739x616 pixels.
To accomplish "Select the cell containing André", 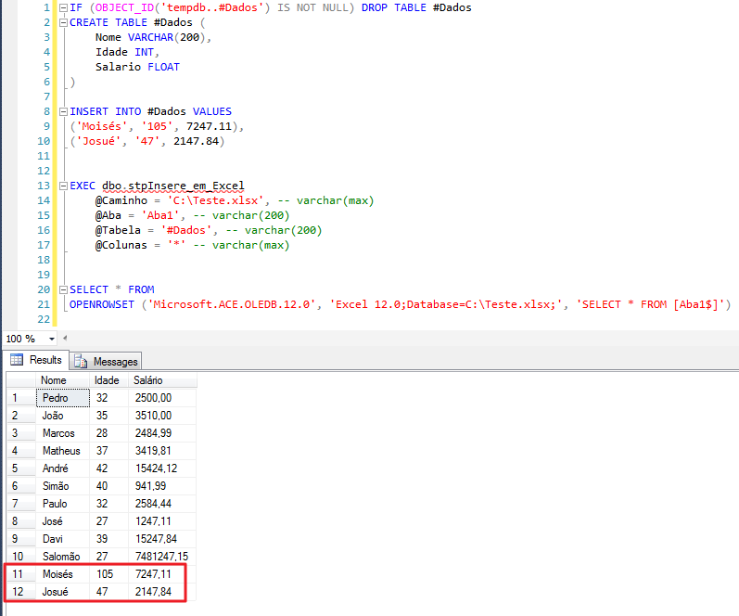I will point(63,468).
